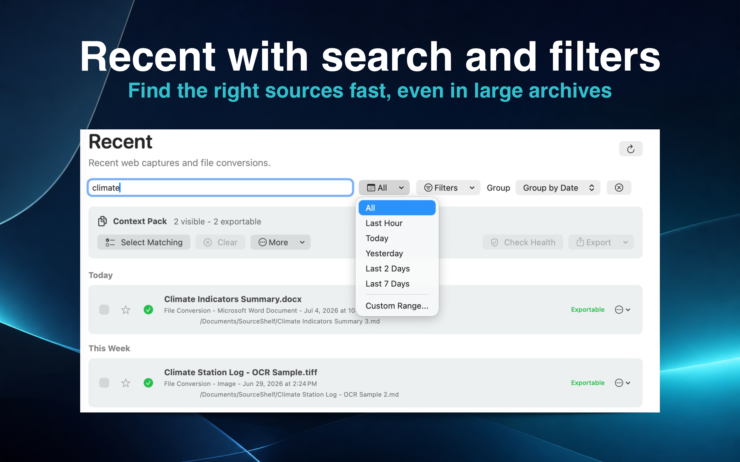
Task: Choose Today from date menu
Action: 397,238
